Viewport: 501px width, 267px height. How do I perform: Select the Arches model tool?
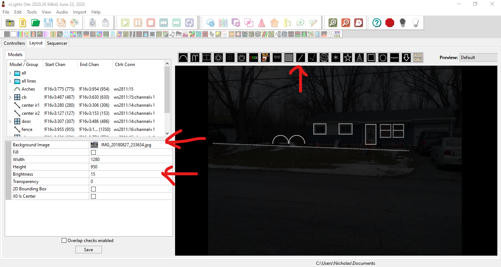point(183,57)
